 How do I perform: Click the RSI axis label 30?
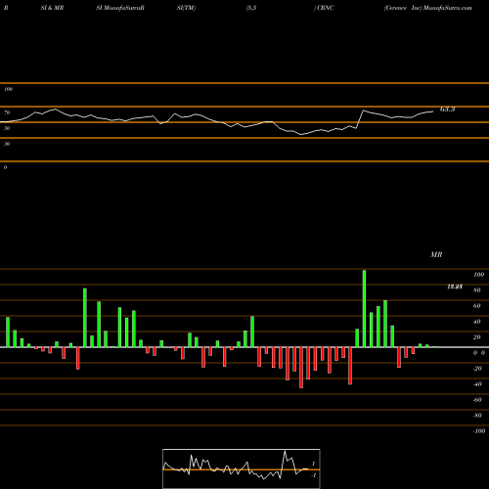click(7, 144)
